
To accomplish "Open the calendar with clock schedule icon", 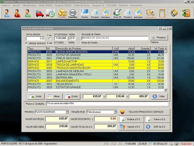I will coord(50,13).
